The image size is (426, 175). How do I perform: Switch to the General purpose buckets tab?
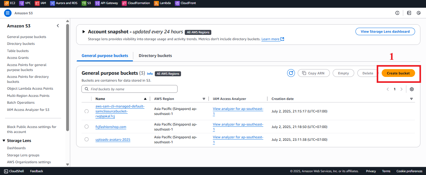point(105,56)
